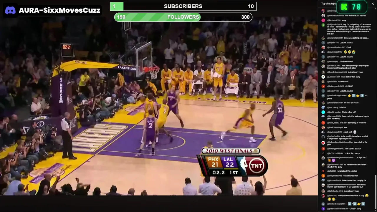Click the Followers goal progress bar

(183, 17)
